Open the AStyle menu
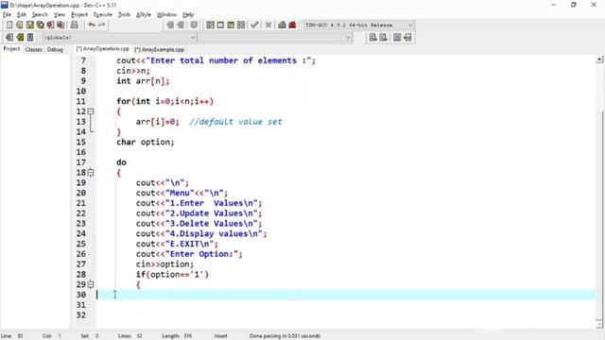605x340 pixels. pos(144,15)
